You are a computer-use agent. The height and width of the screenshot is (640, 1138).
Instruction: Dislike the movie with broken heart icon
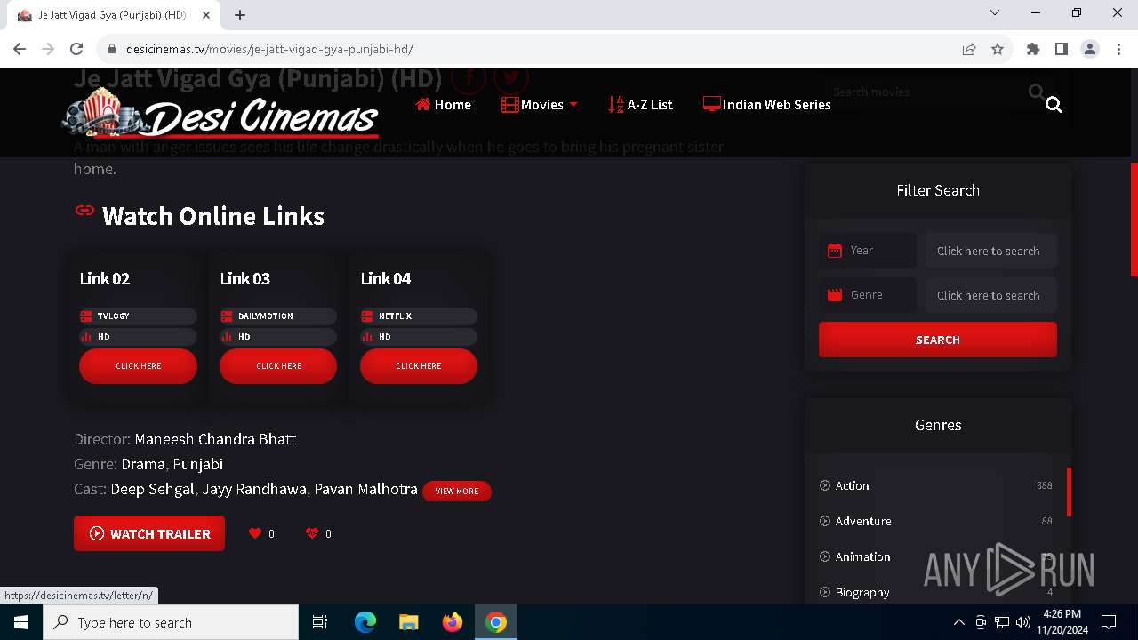tap(312, 533)
